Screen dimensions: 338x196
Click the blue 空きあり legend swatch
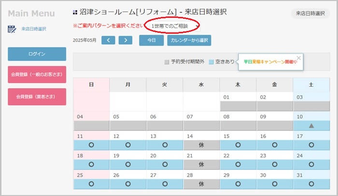(211, 62)
